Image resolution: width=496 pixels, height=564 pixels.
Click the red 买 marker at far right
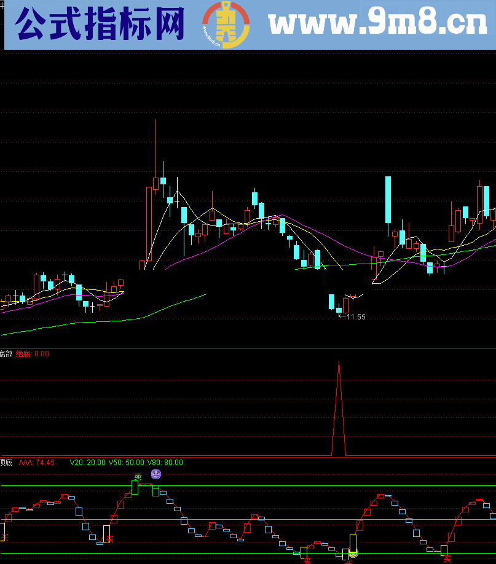point(447,558)
